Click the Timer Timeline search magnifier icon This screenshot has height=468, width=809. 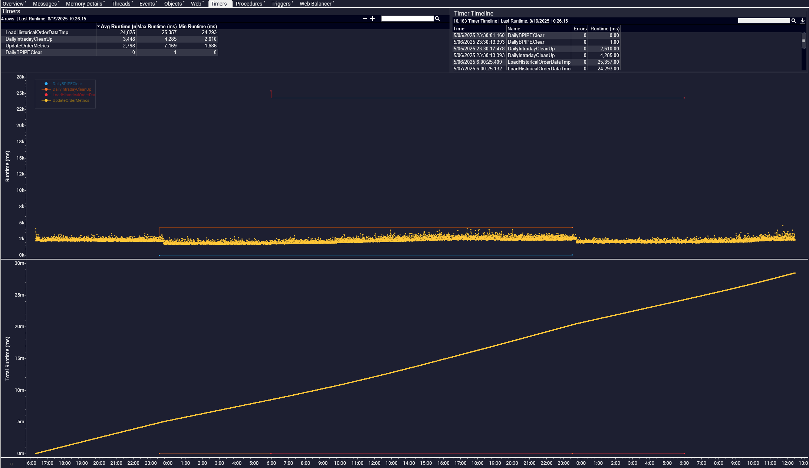[x=794, y=21]
